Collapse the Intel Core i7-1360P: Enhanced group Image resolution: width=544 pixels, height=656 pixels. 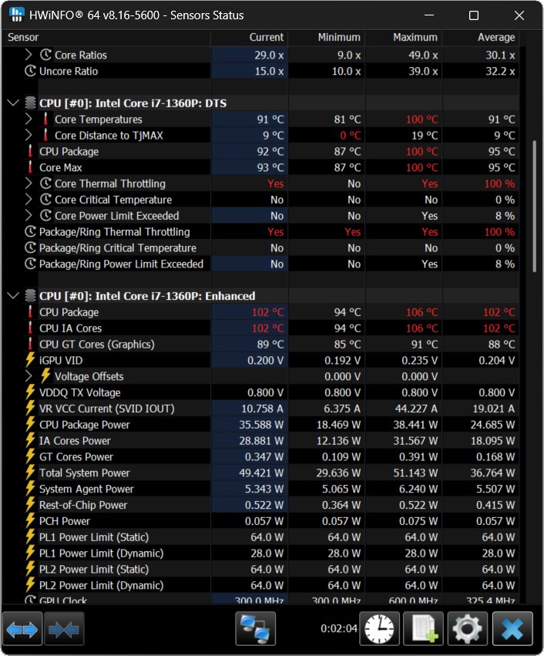pyautogui.click(x=13, y=296)
